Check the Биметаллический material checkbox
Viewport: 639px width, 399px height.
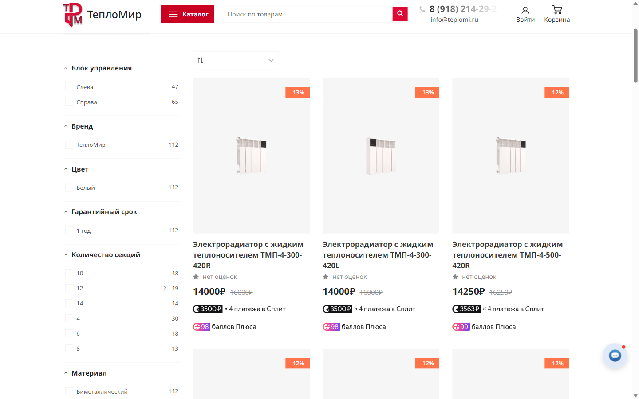pyautogui.click(x=69, y=391)
